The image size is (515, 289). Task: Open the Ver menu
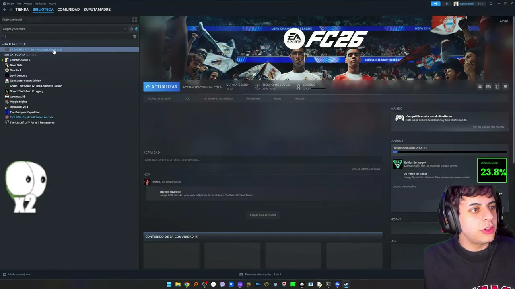point(19,4)
